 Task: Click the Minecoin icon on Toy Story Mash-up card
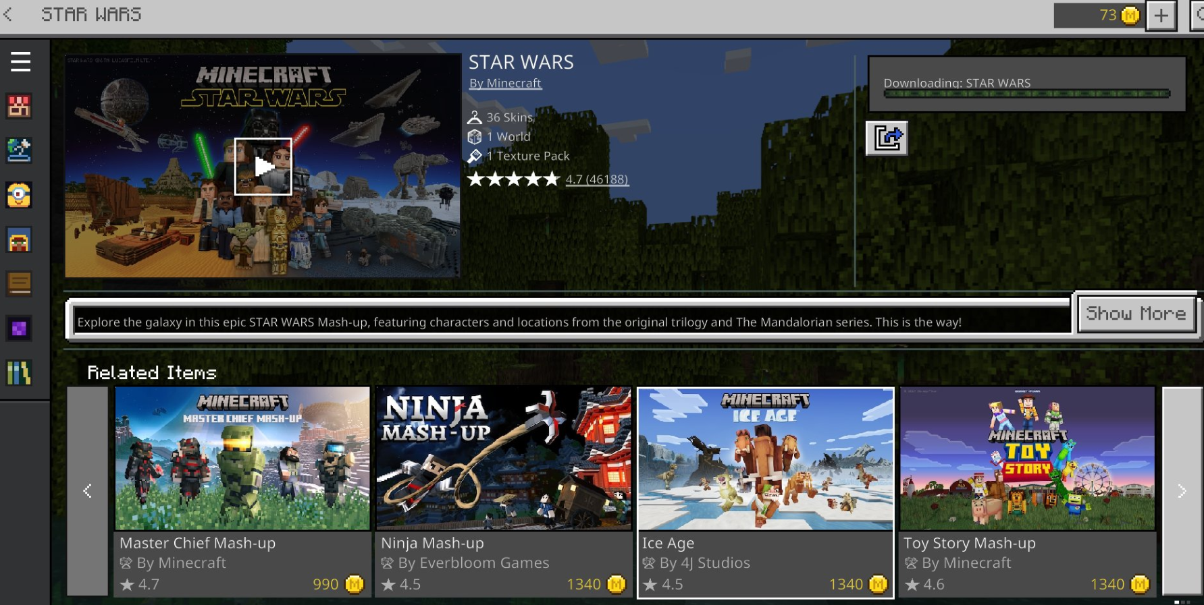tap(1140, 584)
